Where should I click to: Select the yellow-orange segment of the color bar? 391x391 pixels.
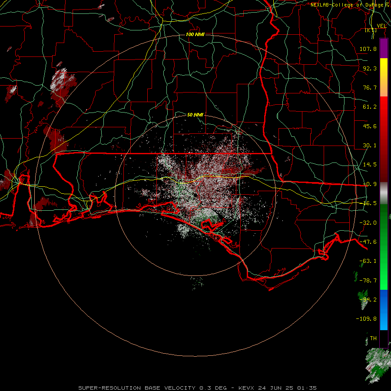click(x=384, y=77)
